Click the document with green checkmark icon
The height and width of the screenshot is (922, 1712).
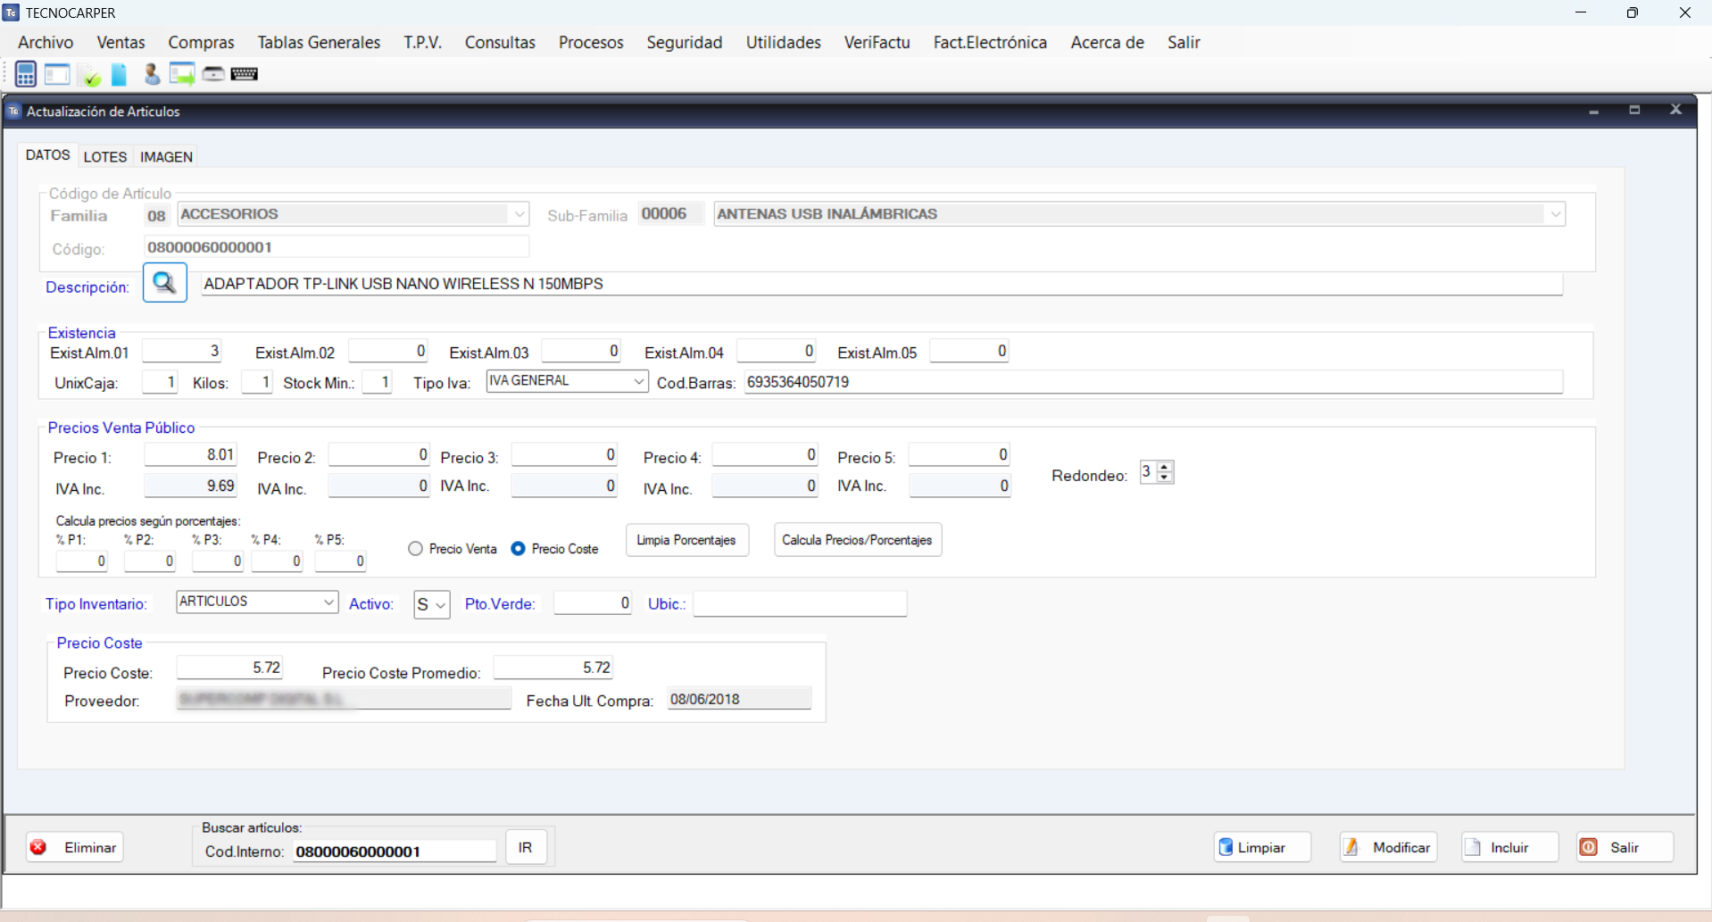point(90,75)
